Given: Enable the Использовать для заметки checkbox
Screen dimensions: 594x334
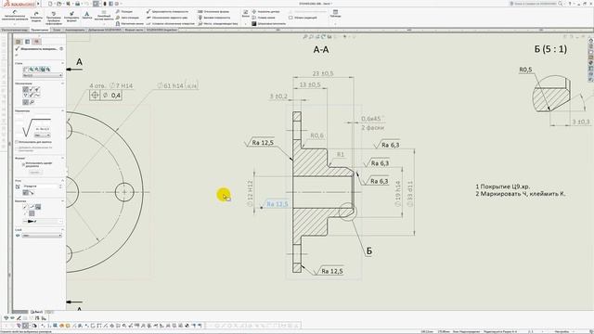Looking at the screenshot, I should point(17,142).
